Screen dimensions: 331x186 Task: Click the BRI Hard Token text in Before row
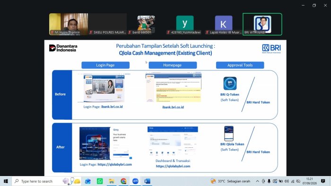point(258,102)
